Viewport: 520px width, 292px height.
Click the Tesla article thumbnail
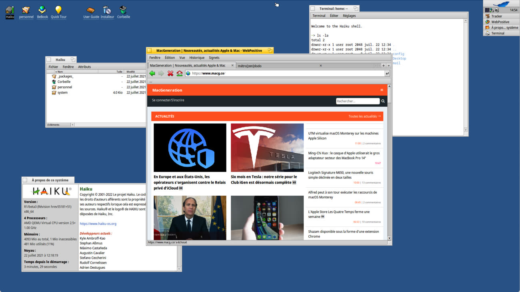pos(267,148)
